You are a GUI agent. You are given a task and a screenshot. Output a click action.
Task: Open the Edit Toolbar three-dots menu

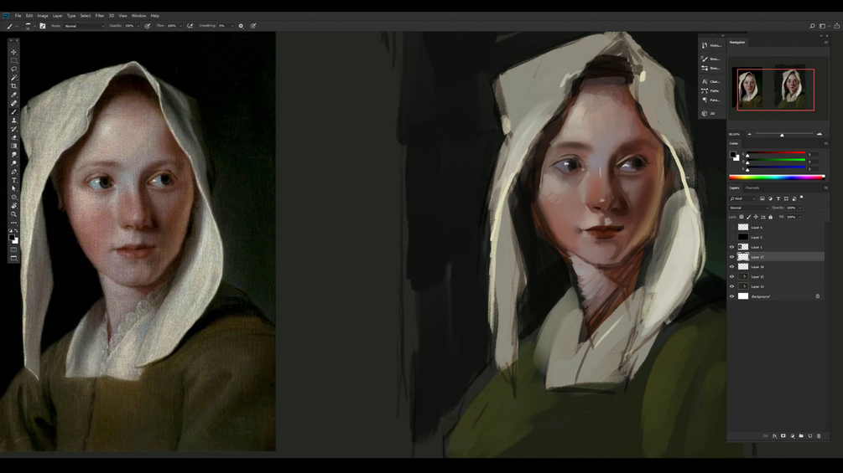[14, 223]
